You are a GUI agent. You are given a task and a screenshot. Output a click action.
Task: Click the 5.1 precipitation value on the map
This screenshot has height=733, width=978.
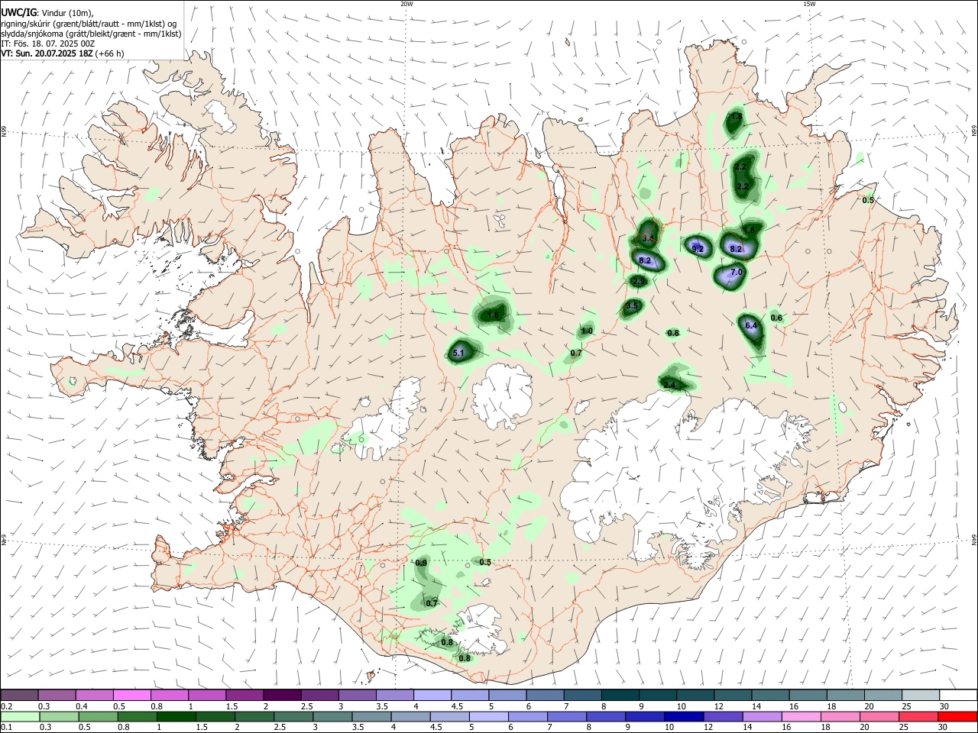pos(458,354)
